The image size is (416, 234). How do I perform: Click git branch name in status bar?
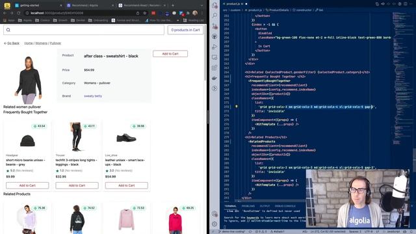tap(231, 231)
